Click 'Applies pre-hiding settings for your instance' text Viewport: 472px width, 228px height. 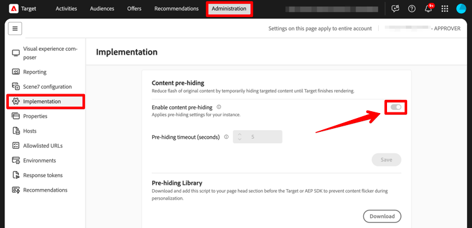[196, 115]
